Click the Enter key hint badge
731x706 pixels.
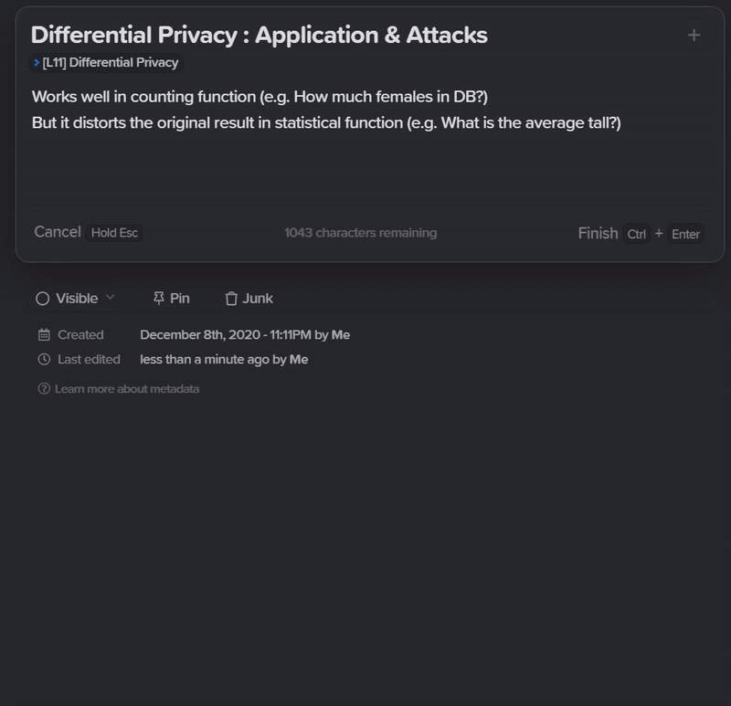tap(685, 234)
